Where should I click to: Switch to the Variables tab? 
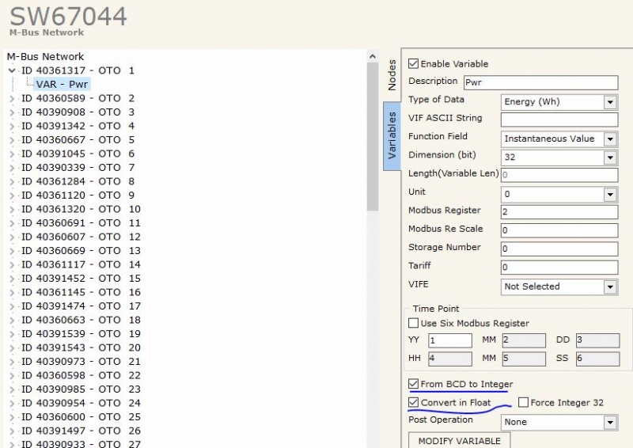pyautogui.click(x=392, y=135)
